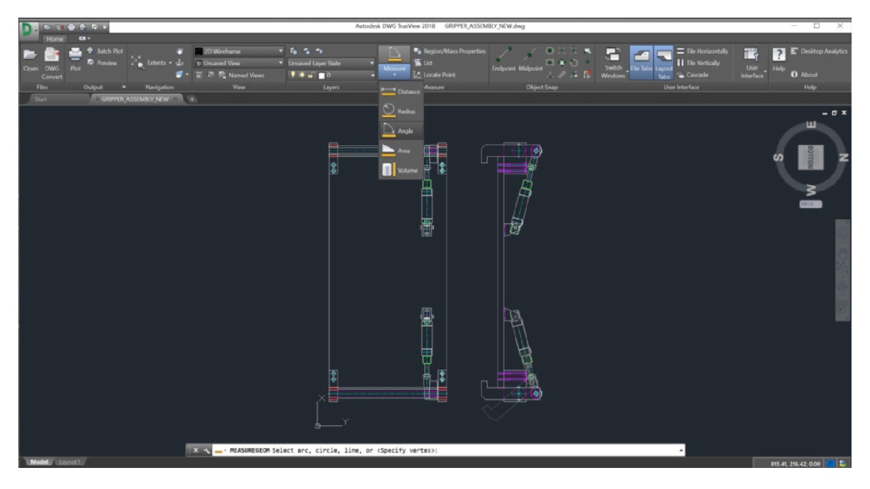Click About in the Help panel
This screenshot has width=870, height=489.
coord(804,75)
